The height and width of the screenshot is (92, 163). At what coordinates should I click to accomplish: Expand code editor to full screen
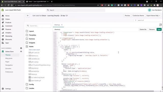coord(160,25)
